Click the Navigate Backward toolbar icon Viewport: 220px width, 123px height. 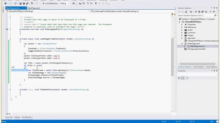point(5,3)
